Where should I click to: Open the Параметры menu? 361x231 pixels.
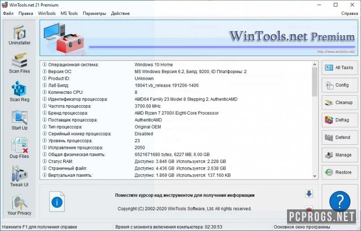pyautogui.click(x=94, y=14)
